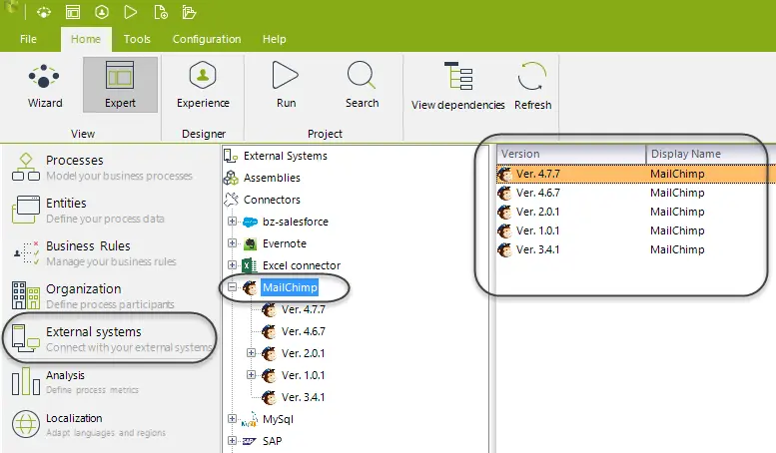The image size is (776, 453).
Task: Click the quick access Run icon
Action: 131,12
